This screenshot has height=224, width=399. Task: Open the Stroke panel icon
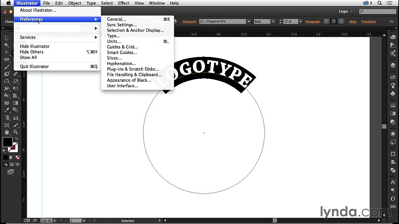coord(393,105)
